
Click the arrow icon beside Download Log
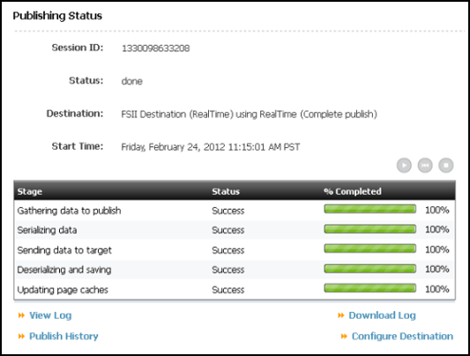click(x=340, y=315)
